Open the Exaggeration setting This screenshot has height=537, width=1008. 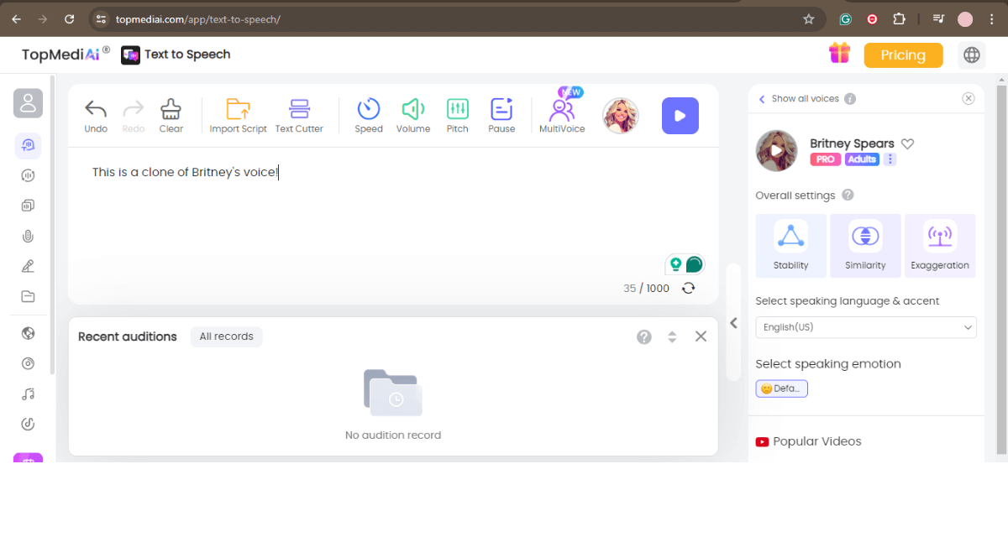coord(940,245)
